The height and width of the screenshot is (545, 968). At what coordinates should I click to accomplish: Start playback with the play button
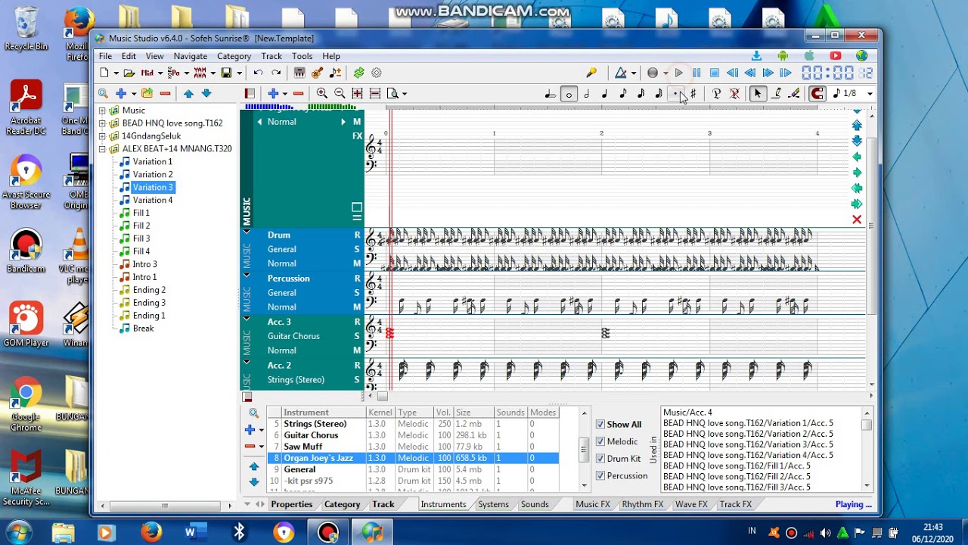[x=678, y=73]
